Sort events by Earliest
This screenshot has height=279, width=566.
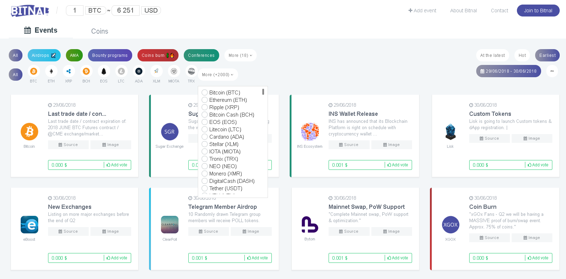pos(547,55)
